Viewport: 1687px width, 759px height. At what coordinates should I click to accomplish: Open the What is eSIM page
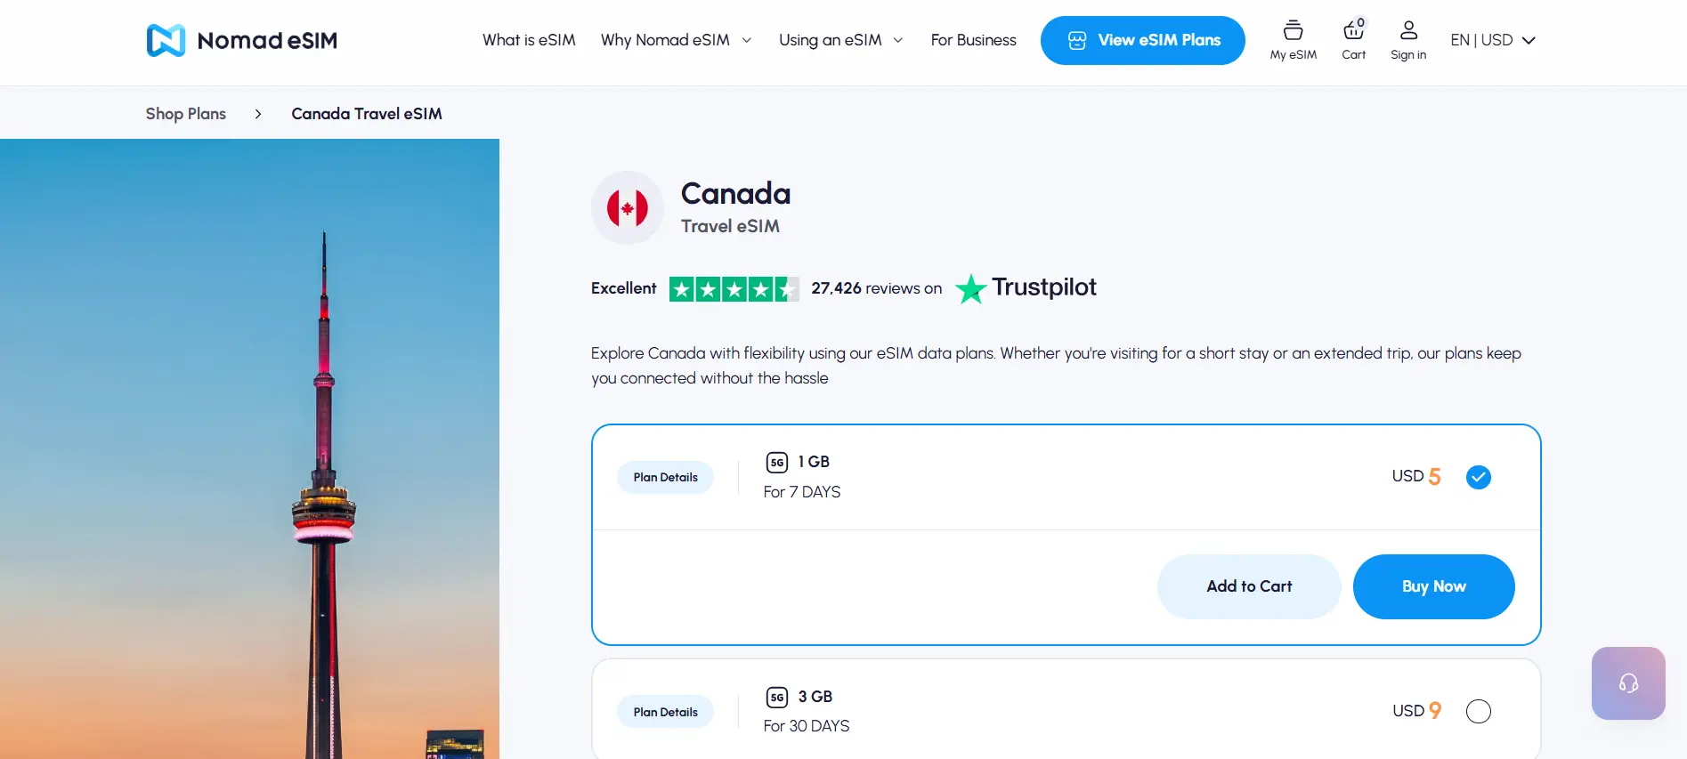[528, 40]
